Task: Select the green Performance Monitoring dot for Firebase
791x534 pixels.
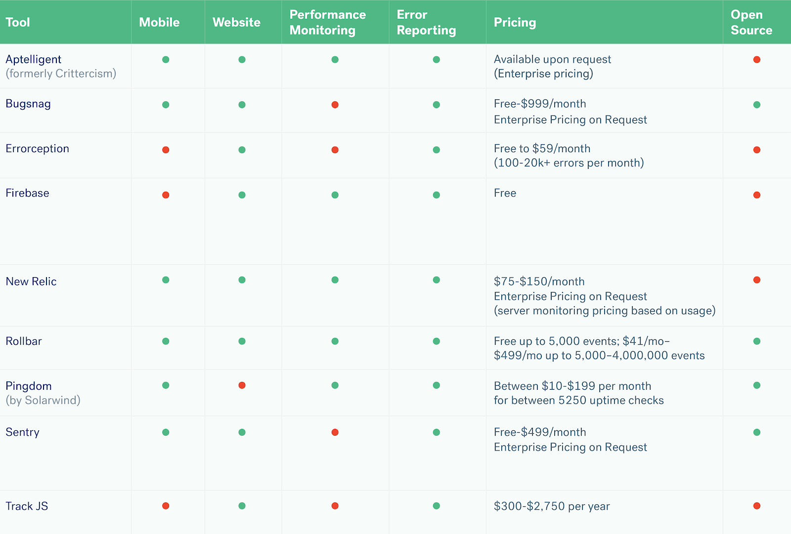Action: [x=335, y=195]
